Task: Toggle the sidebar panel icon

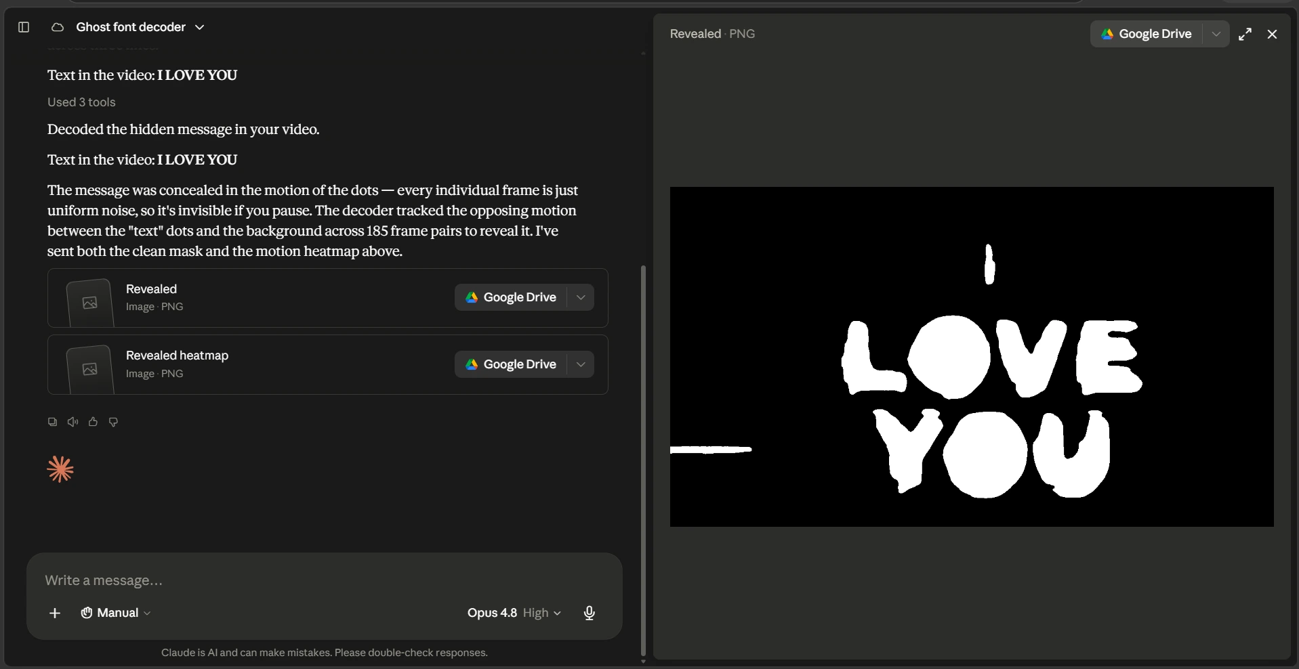Action: (24, 27)
